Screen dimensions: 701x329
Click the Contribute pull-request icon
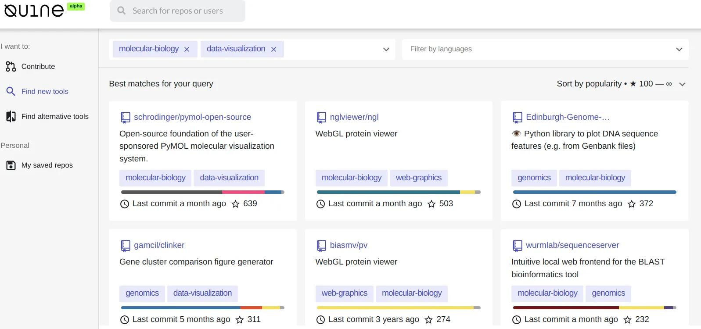[x=11, y=66]
